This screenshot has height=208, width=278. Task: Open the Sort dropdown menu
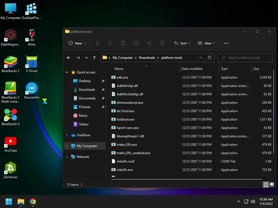[182, 43]
